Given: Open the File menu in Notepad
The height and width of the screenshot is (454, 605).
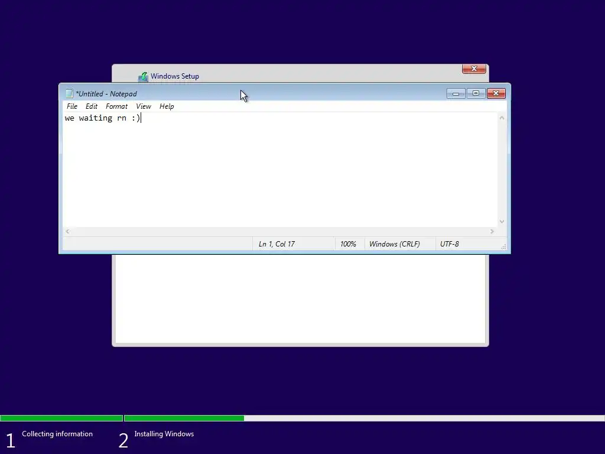Looking at the screenshot, I should (x=71, y=106).
